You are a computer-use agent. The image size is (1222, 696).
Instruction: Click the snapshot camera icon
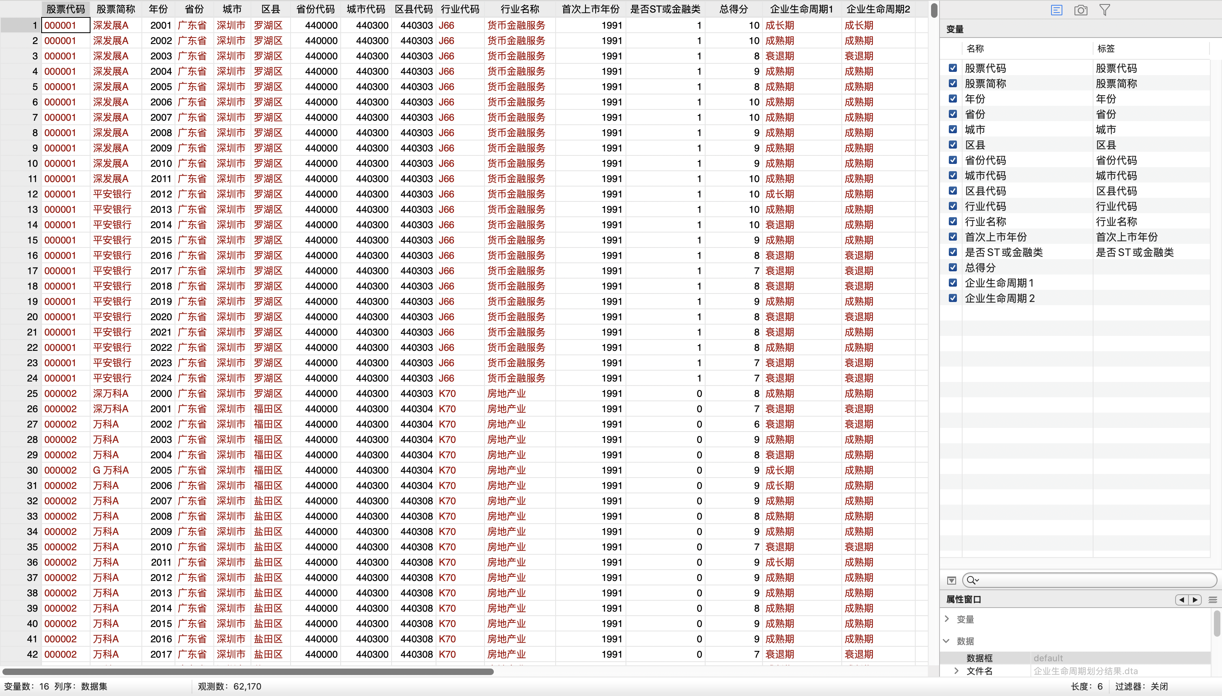tap(1081, 10)
